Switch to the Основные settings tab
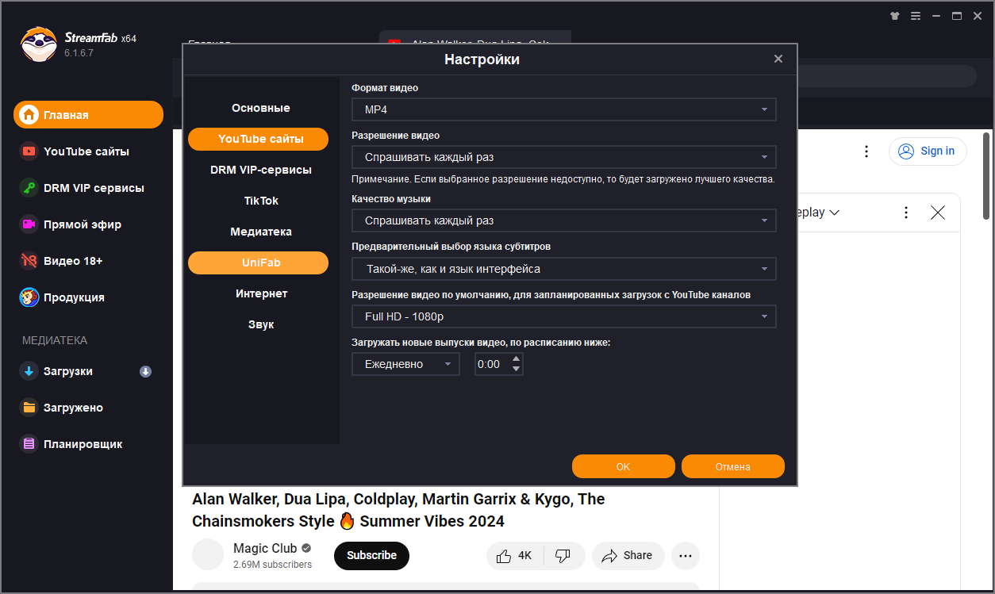This screenshot has width=995, height=594. pyautogui.click(x=260, y=108)
